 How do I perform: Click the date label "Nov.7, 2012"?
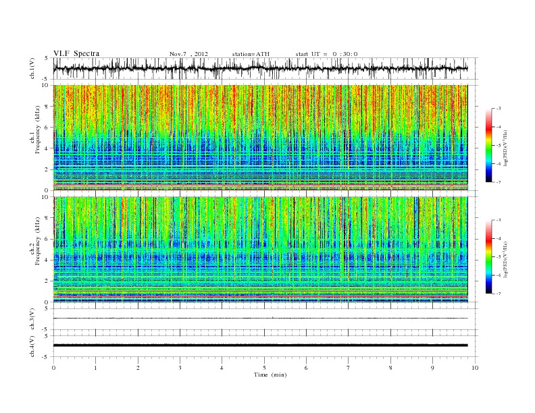188,54
